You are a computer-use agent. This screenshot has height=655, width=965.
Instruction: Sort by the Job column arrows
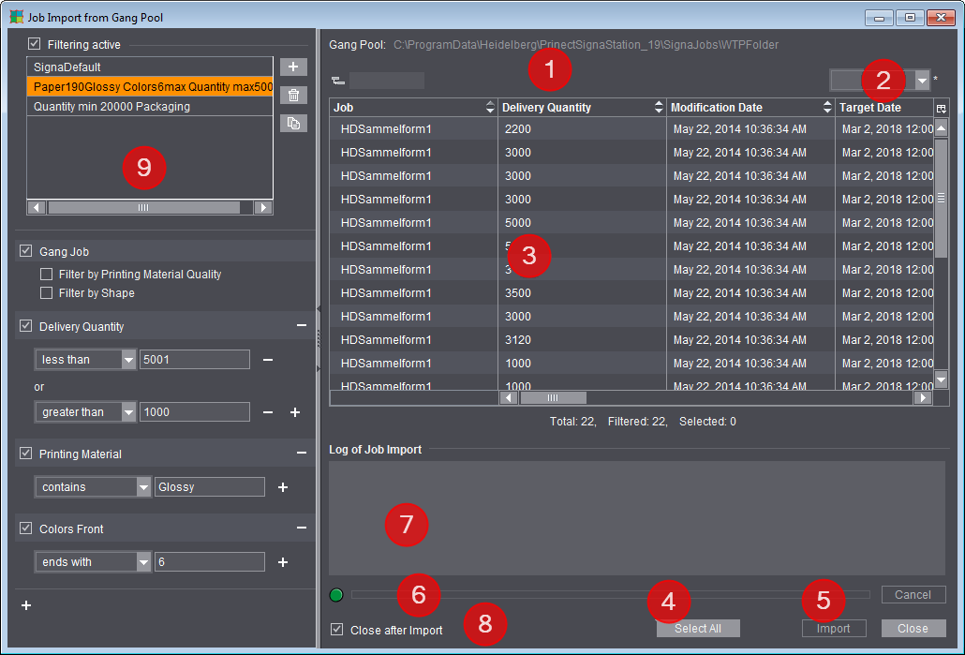489,108
